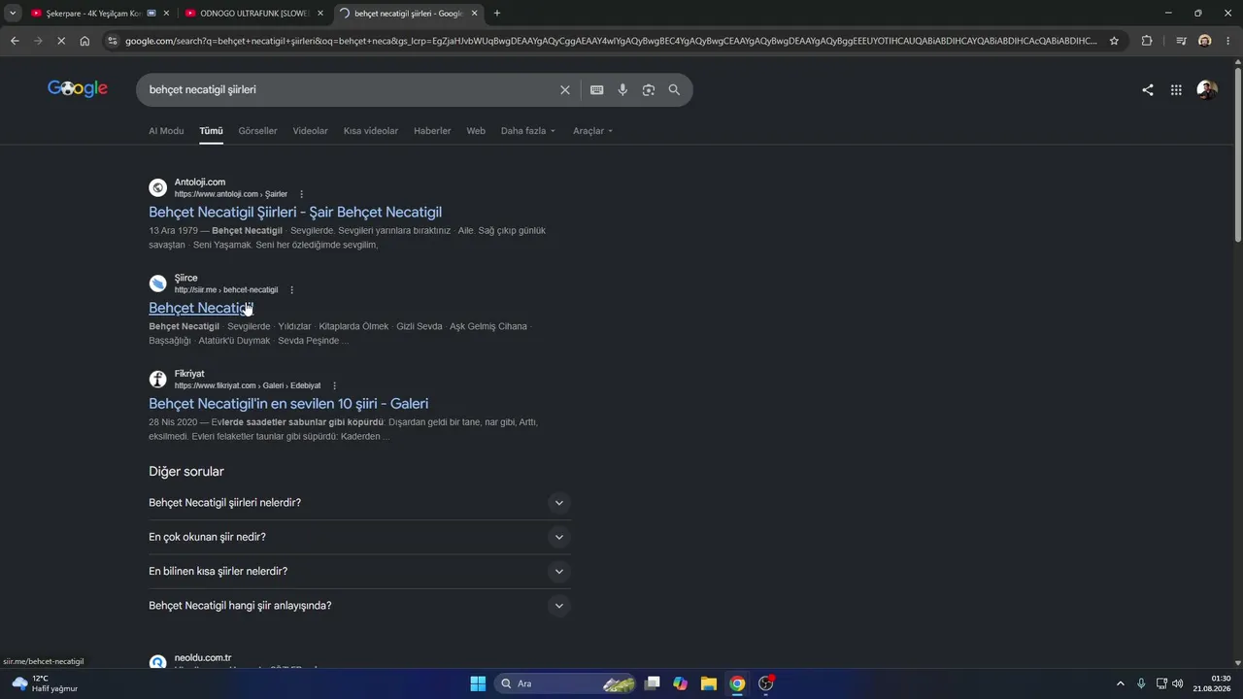
Task: Click into the Google search input field
Action: [350, 89]
